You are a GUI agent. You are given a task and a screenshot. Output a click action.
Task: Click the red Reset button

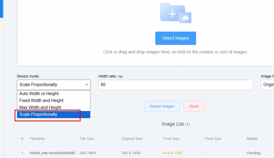point(194,106)
